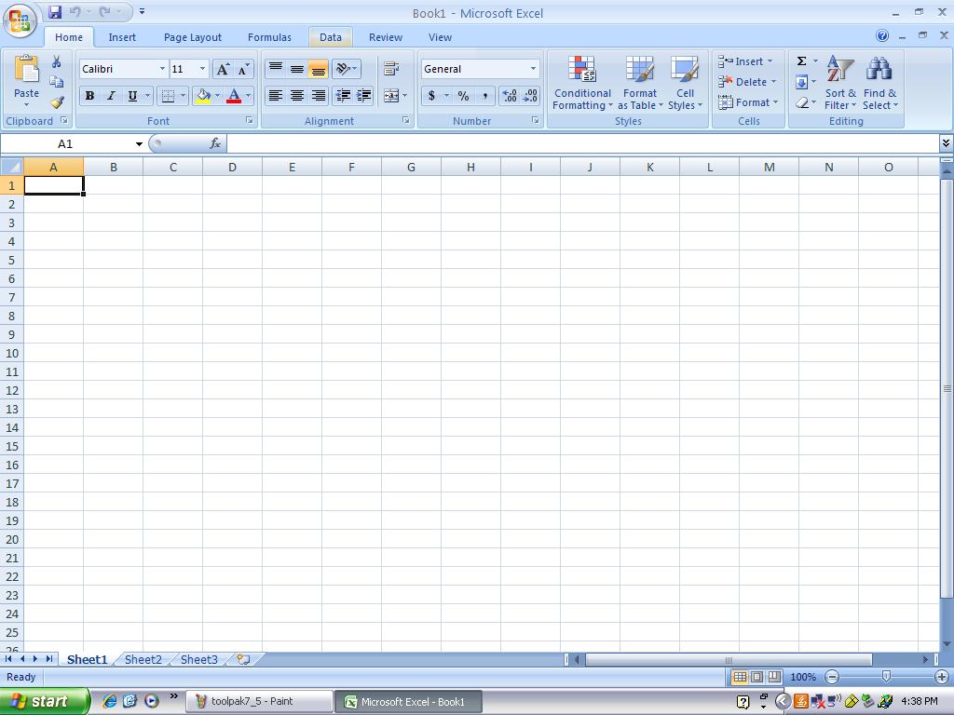Click the AutoSum sigma icon

[801, 61]
